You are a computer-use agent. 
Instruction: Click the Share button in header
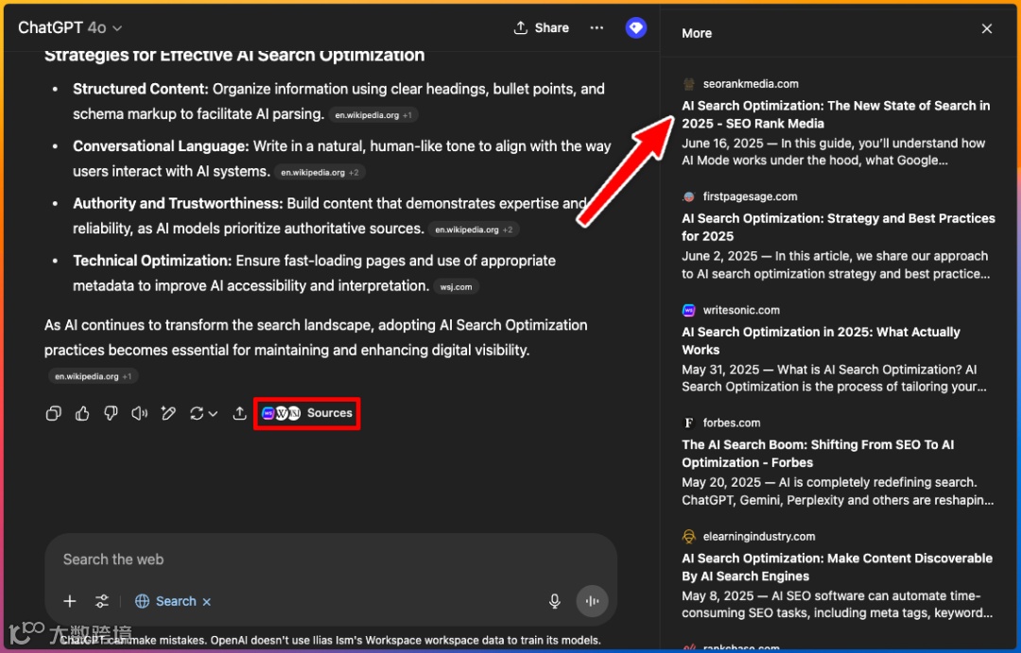(541, 28)
